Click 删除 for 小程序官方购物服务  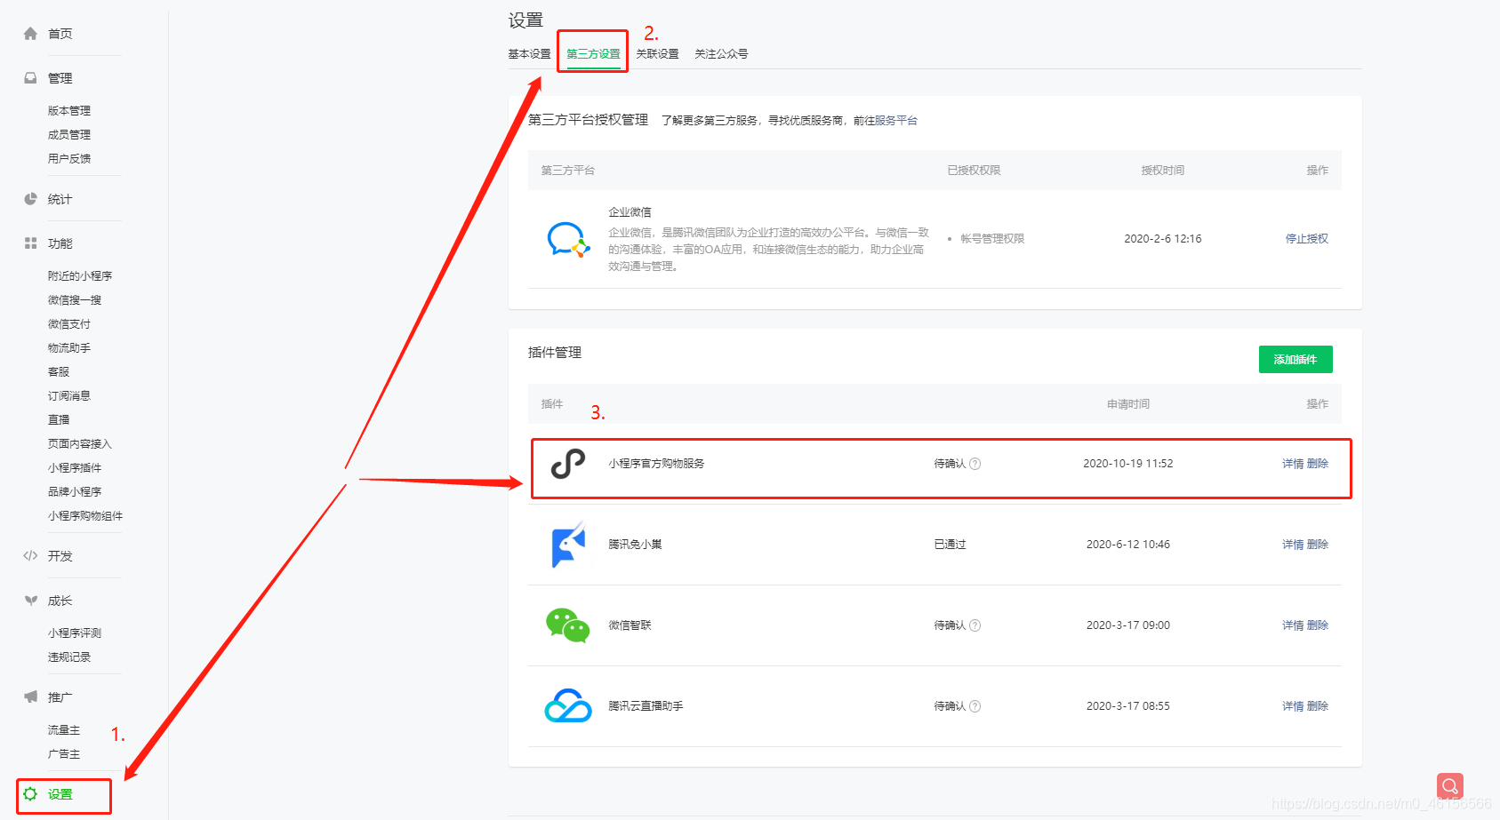tap(1318, 464)
